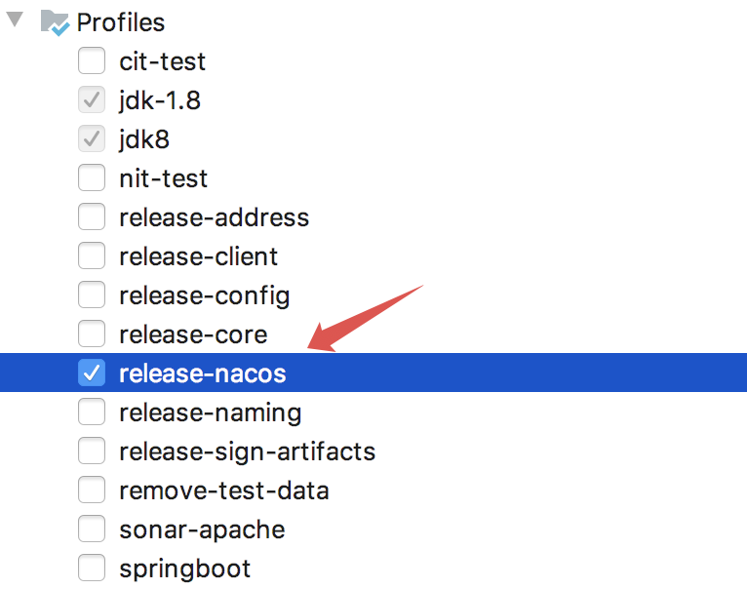
Task: Enable the cit-test profile checkbox
Action: [x=92, y=61]
